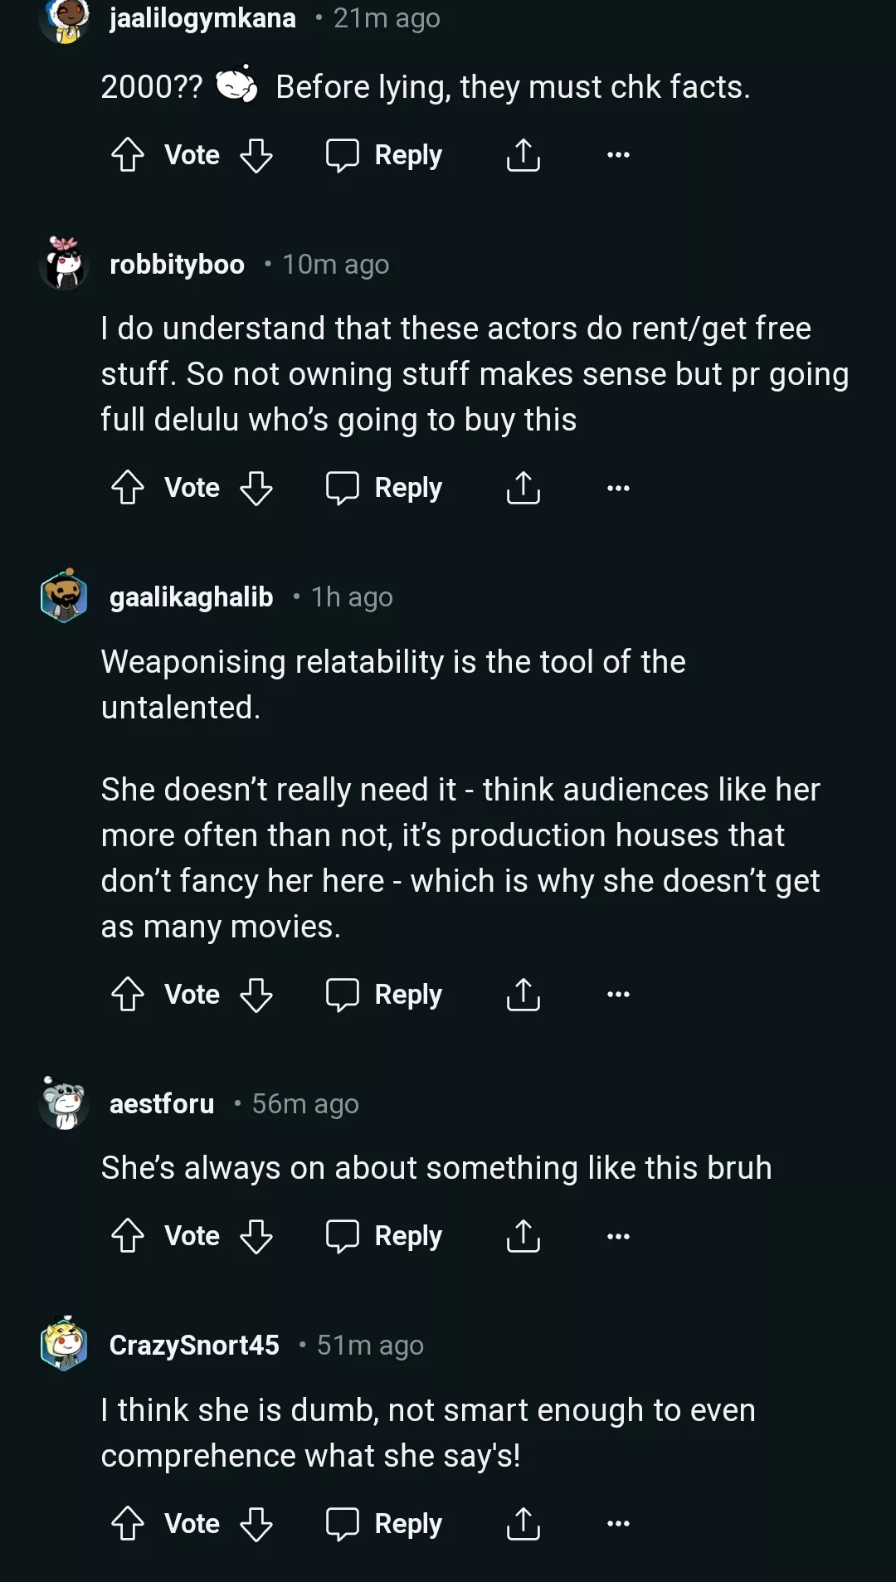Image resolution: width=896 pixels, height=1582 pixels.
Task: Share jaalilogymkana's comment
Action: click(523, 155)
